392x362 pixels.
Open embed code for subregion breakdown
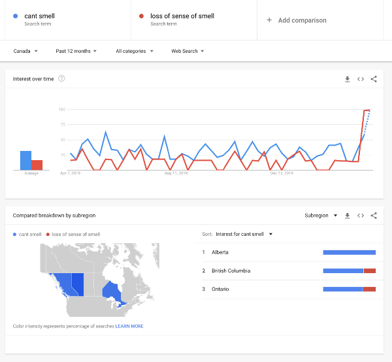[361, 216]
